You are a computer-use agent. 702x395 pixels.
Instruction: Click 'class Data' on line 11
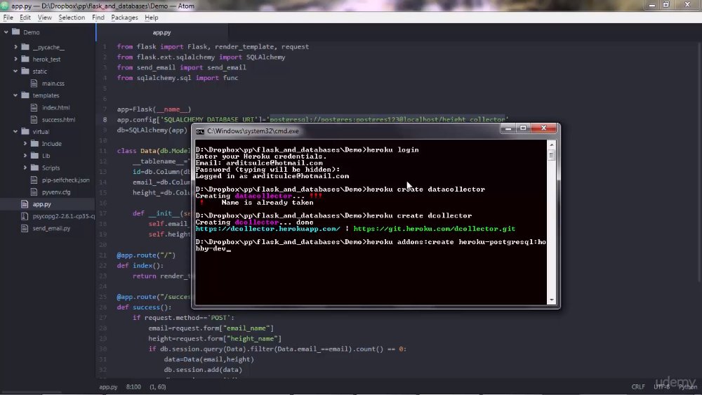point(137,151)
